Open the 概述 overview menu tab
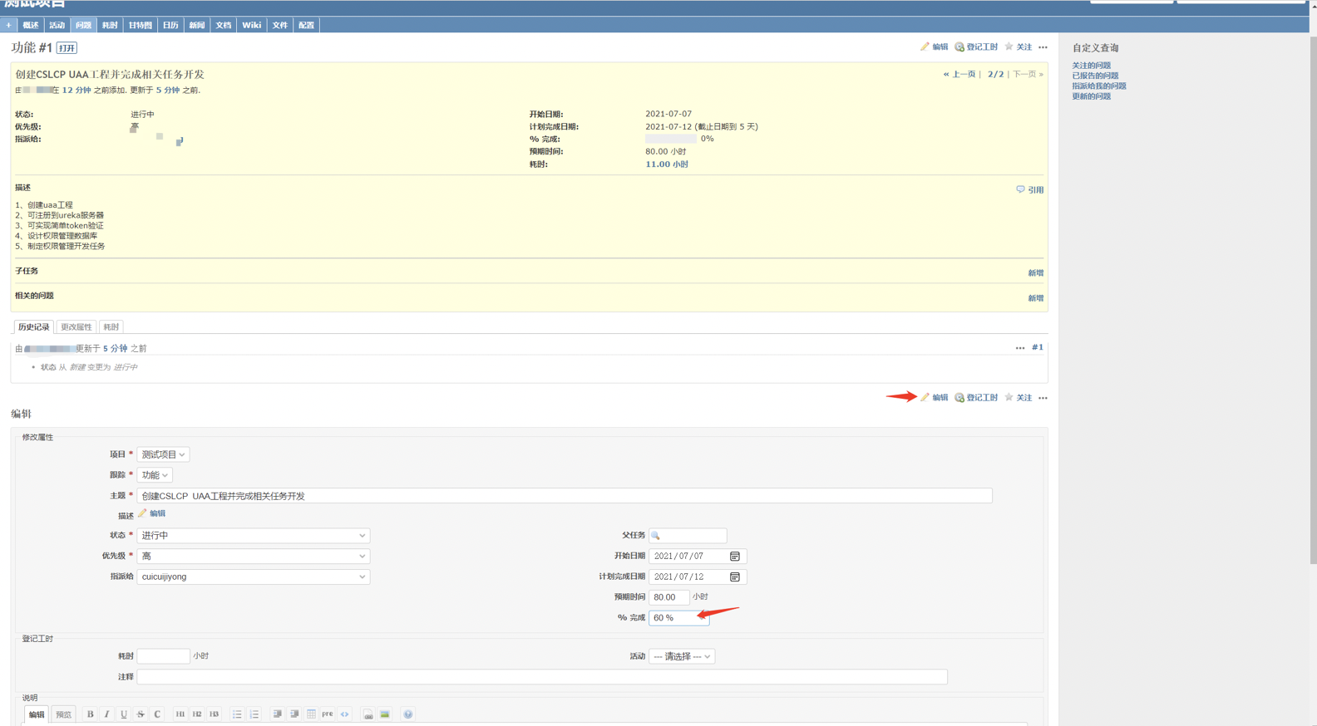Viewport: 1317px width, 726px height. (x=31, y=25)
